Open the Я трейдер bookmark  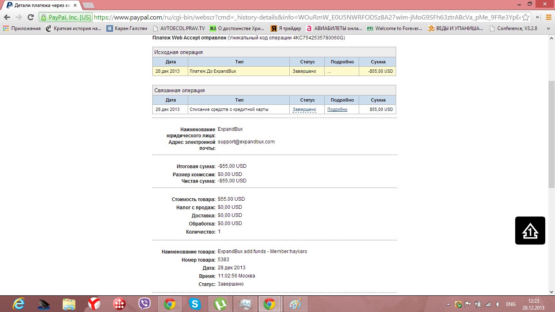(286, 28)
